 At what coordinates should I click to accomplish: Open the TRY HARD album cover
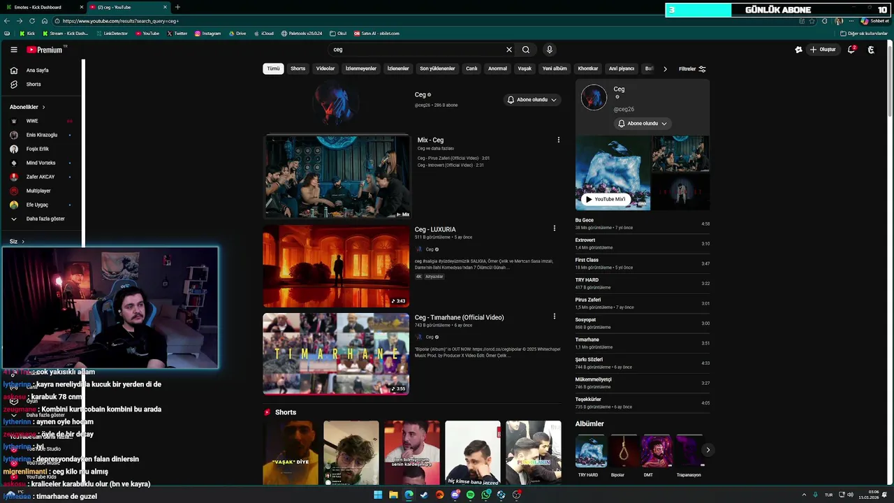pos(590,451)
